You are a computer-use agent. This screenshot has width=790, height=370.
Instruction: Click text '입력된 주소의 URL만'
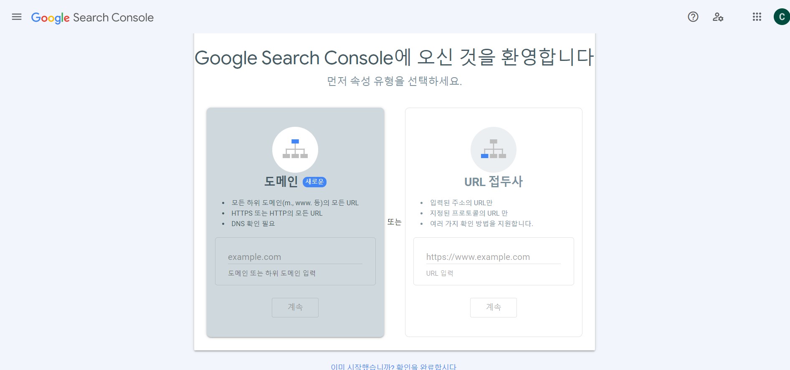[x=461, y=203]
